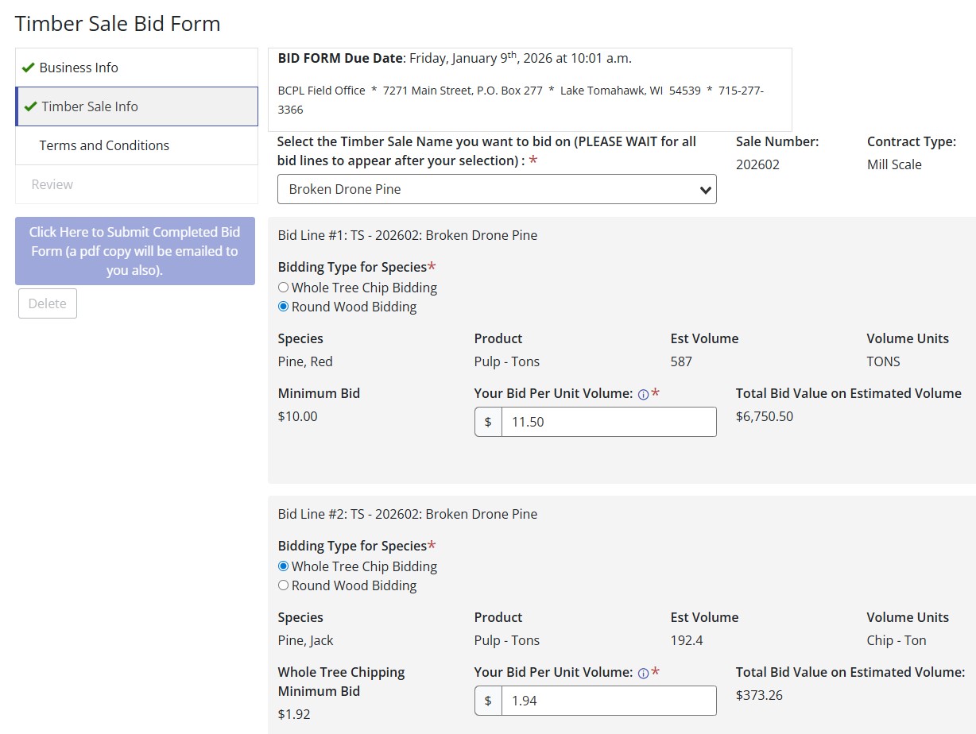Click total bid value $6,750.50

(x=765, y=416)
